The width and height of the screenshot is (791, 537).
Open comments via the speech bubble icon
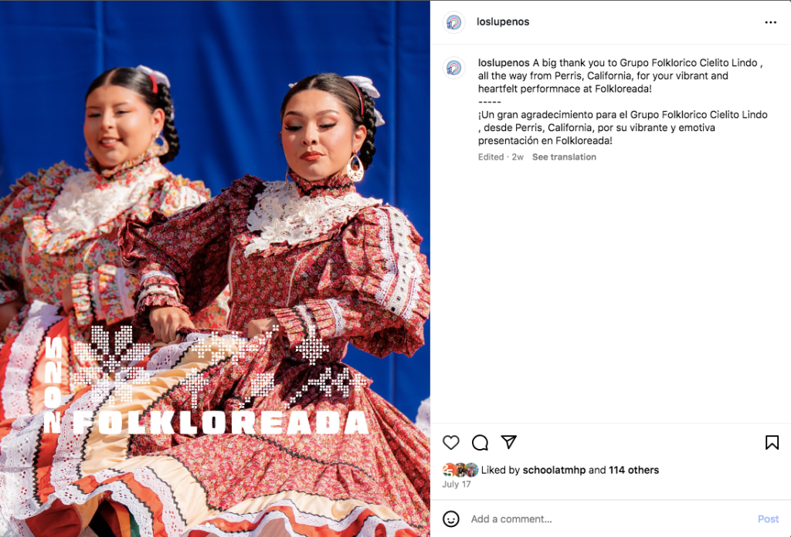(x=480, y=443)
